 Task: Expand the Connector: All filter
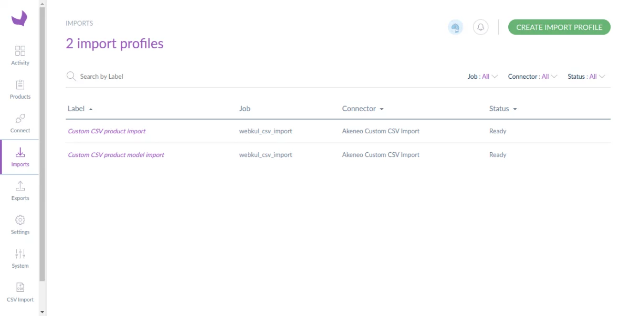(x=532, y=76)
